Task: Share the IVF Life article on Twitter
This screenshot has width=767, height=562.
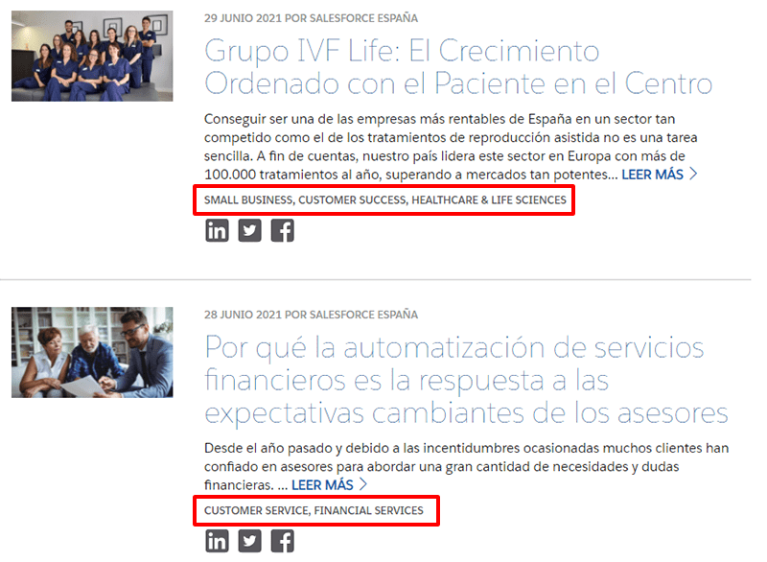Action: (x=249, y=230)
